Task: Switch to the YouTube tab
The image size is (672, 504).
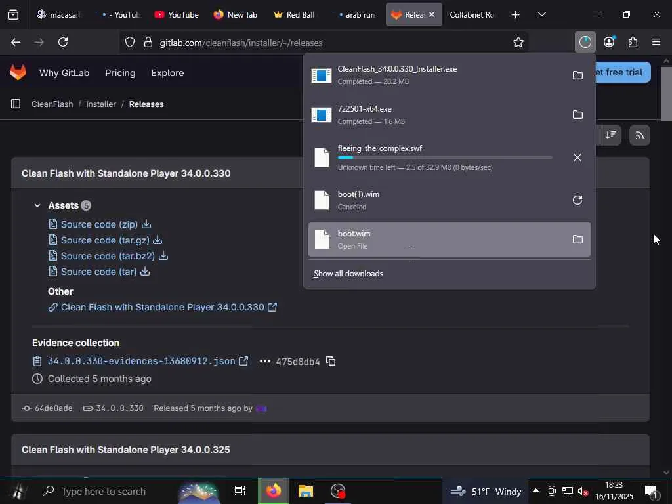Action: [x=177, y=14]
